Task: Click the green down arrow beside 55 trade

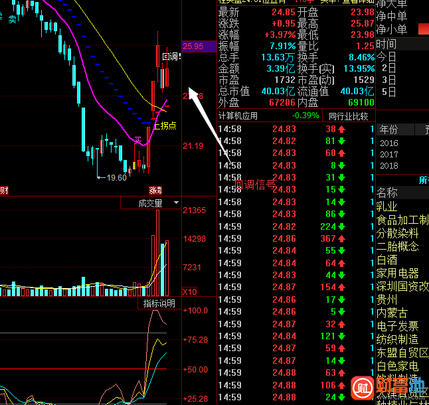Action: [x=341, y=251]
